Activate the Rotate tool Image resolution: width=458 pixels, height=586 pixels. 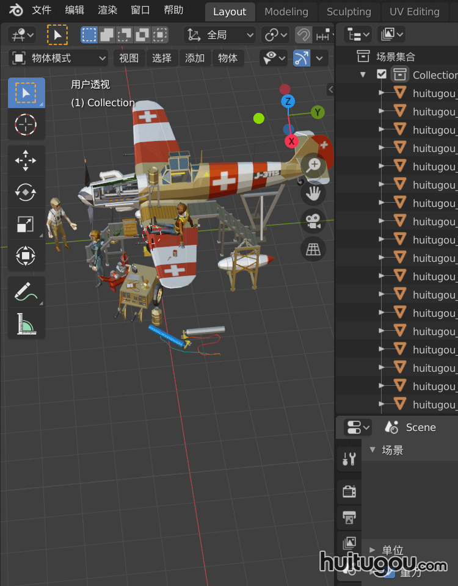pos(26,192)
